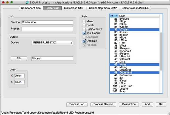Select layer 38 bTest
Viewport: 170px width, 115px height.
135,46
